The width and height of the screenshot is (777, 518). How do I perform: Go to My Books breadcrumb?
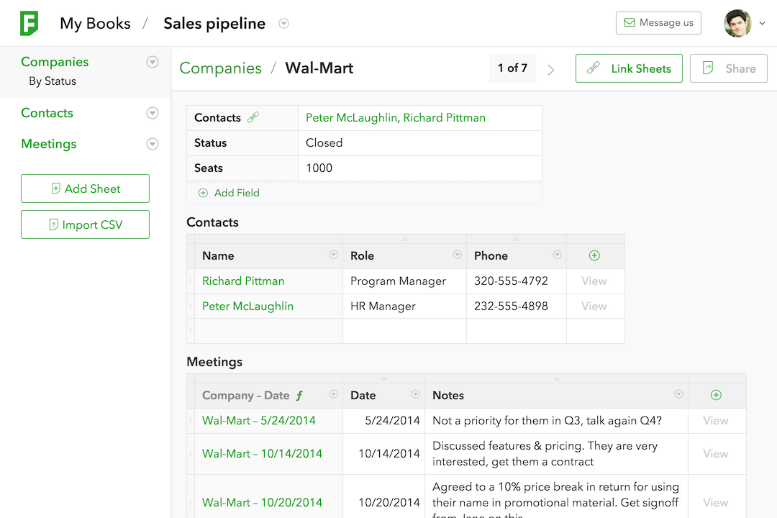95,23
